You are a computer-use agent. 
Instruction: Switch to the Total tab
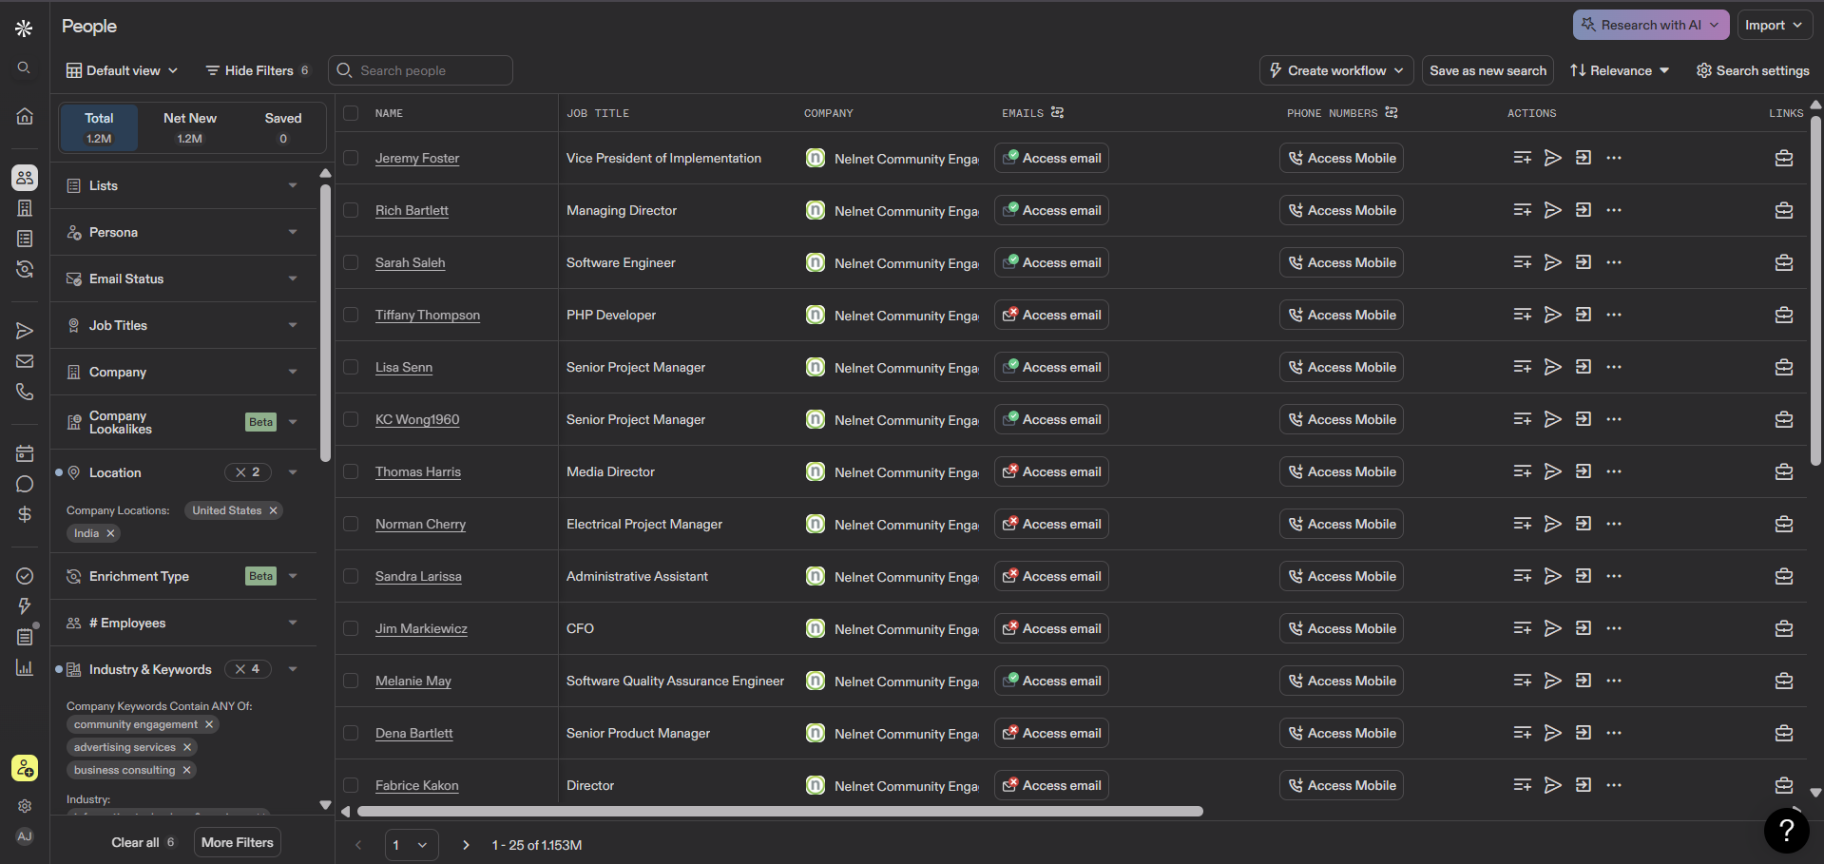(x=99, y=127)
